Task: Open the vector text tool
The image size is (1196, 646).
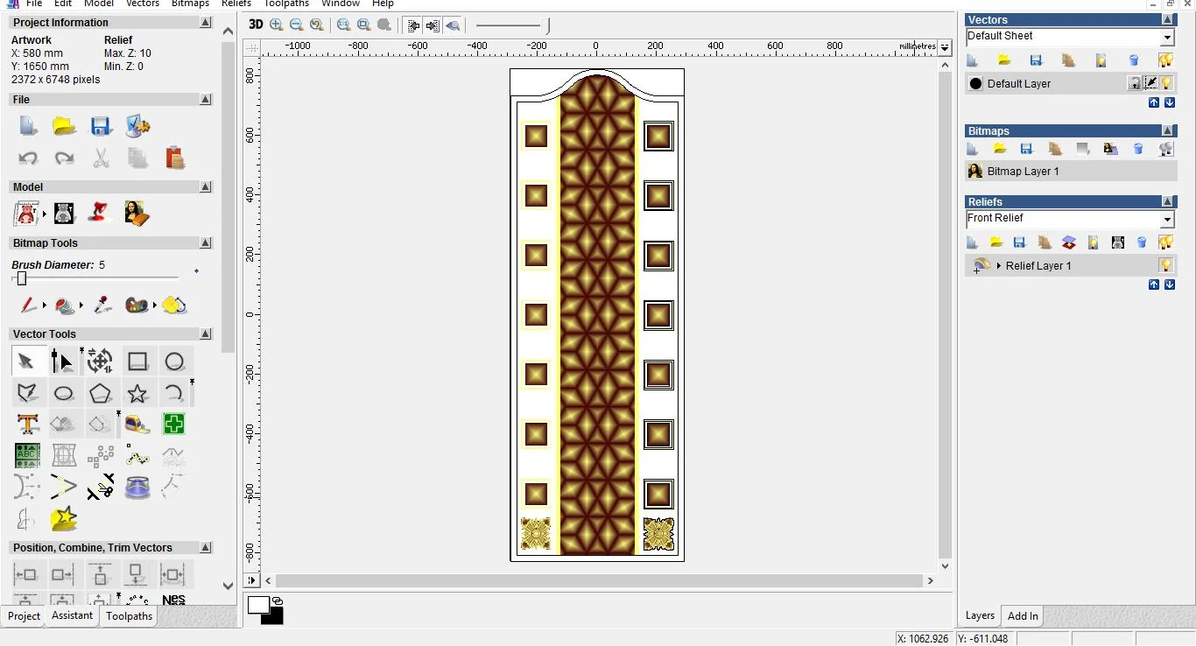Action: (x=27, y=425)
